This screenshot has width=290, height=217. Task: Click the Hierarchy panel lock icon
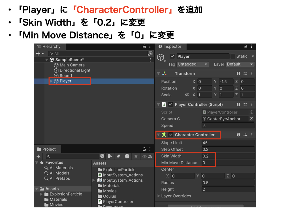click(144, 47)
